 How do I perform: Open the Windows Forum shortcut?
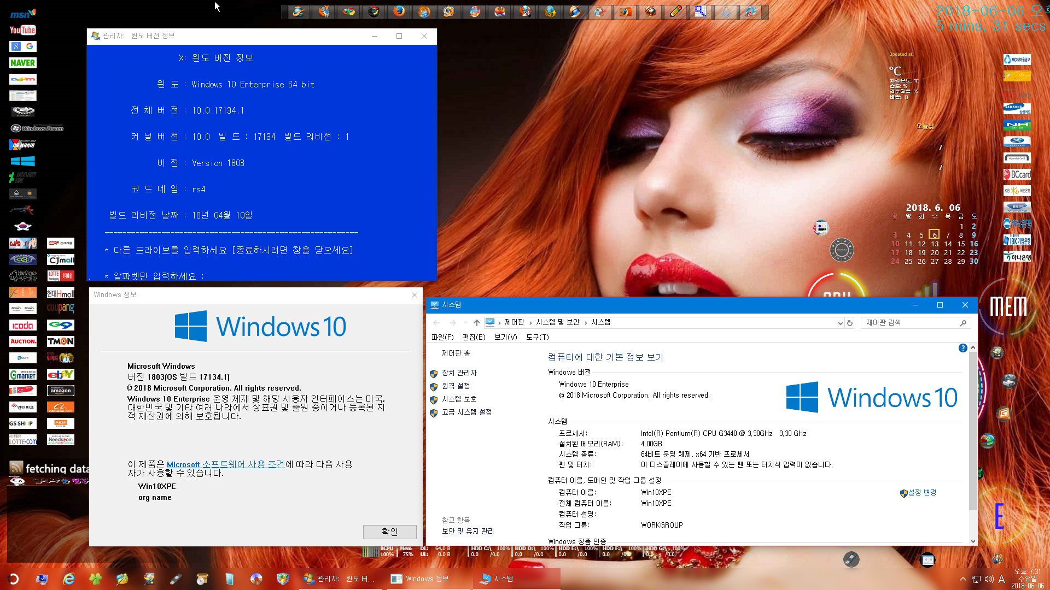37,128
